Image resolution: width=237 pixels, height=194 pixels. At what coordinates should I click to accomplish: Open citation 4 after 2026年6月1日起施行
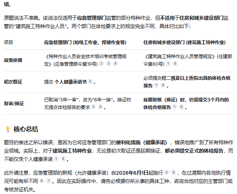tap(173, 172)
